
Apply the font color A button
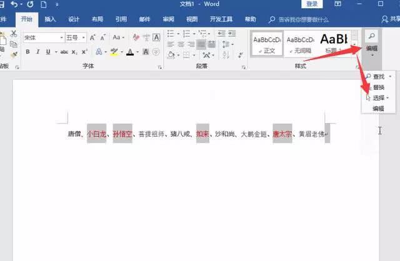click(x=130, y=52)
